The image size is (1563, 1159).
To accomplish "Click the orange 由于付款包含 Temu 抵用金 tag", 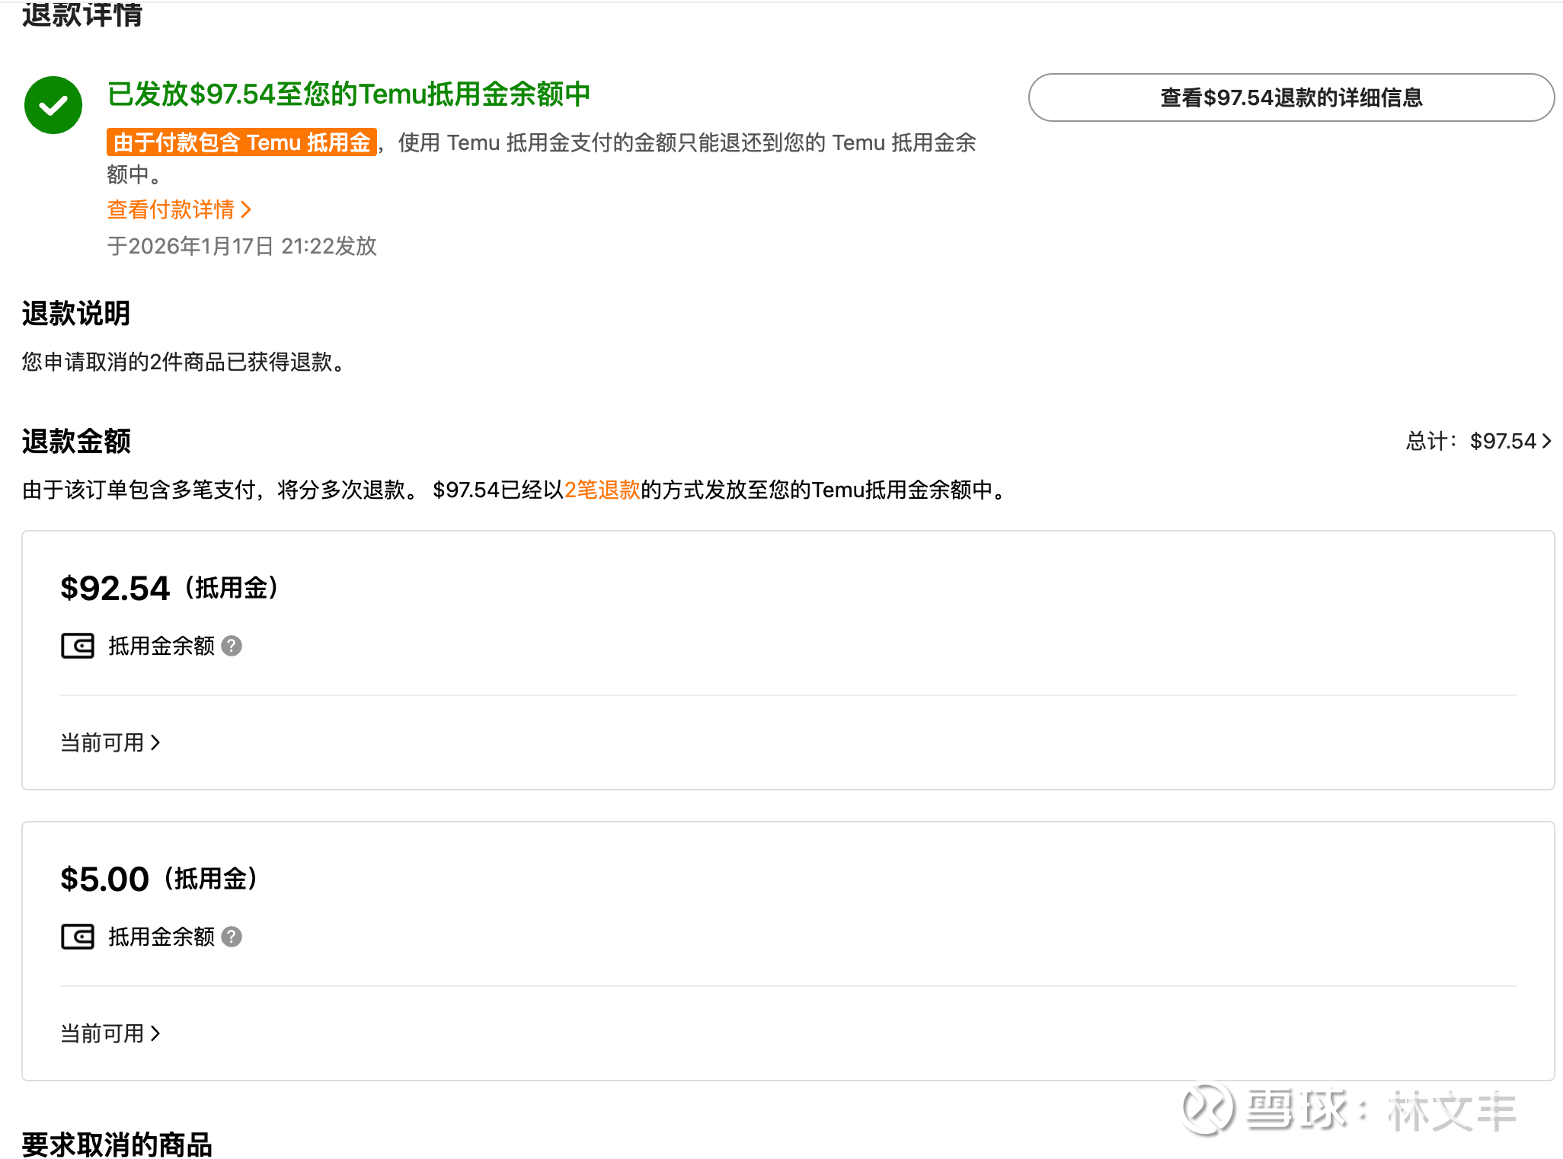I will 241,142.
